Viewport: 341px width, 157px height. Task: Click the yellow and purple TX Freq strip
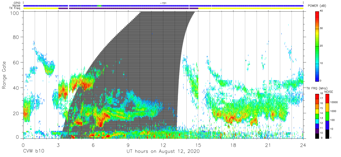[x=163, y=8]
